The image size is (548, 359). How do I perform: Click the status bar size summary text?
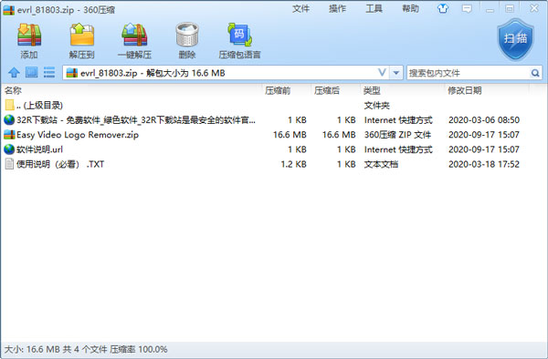click(86, 349)
